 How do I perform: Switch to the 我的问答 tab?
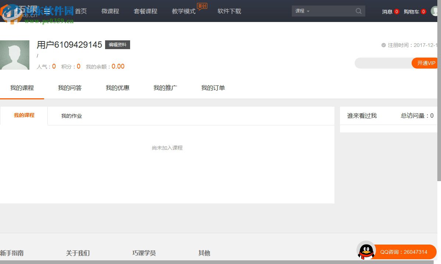(69, 88)
